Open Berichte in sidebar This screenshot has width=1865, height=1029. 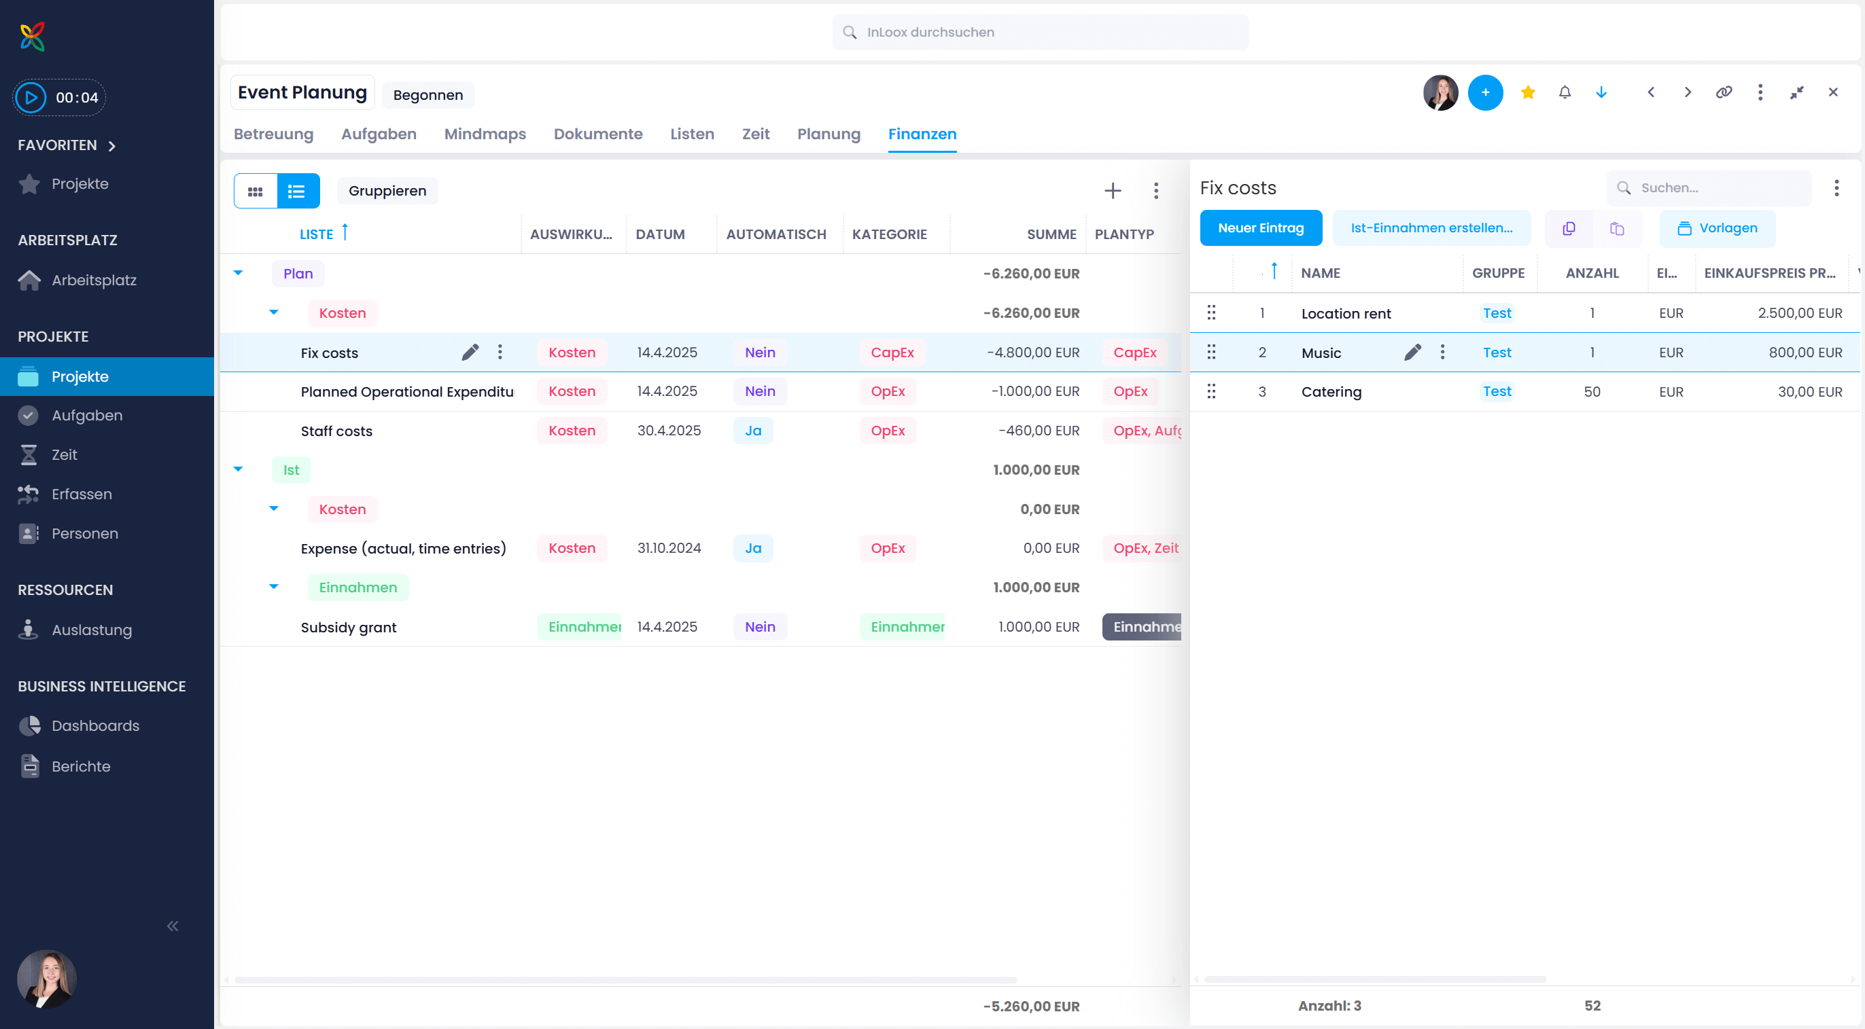point(81,766)
